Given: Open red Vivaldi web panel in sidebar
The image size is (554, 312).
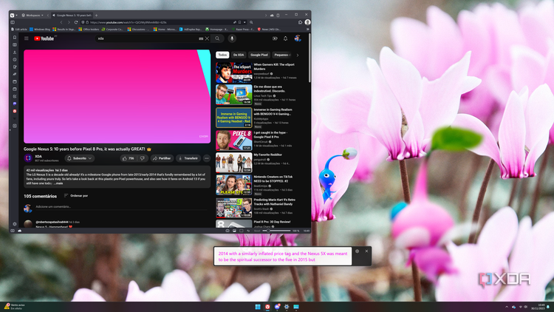Looking at the screenshot, I should (x=15, y=111).
